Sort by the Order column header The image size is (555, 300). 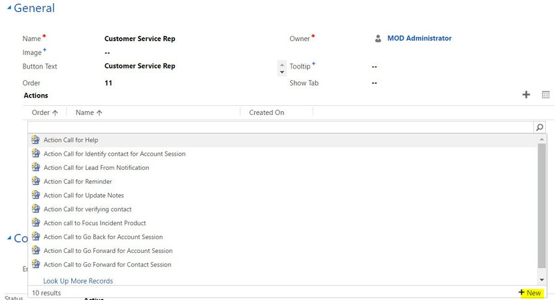(x=45, y=112)
